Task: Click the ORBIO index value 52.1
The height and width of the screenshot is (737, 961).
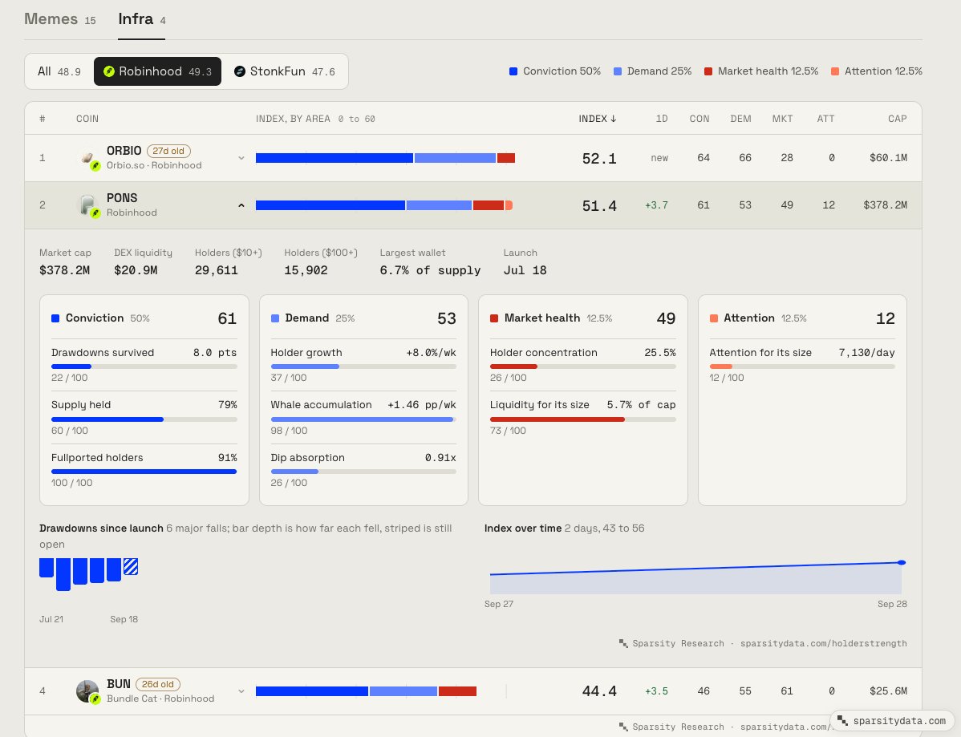Action: (599, 159)
